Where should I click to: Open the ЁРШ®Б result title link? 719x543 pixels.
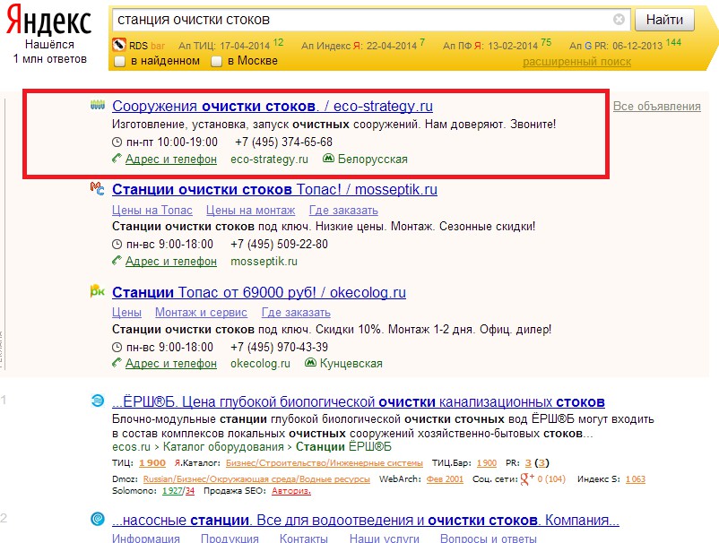tap(359, 401)
